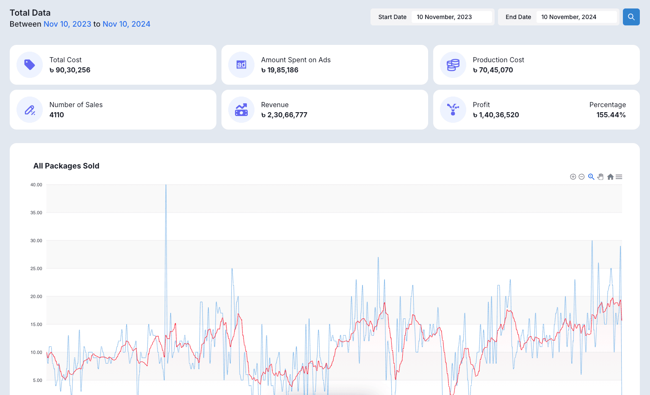The width and height of the screenshot is (650, 395).
Task: Click the Profit icon
Action: point(453,110)
